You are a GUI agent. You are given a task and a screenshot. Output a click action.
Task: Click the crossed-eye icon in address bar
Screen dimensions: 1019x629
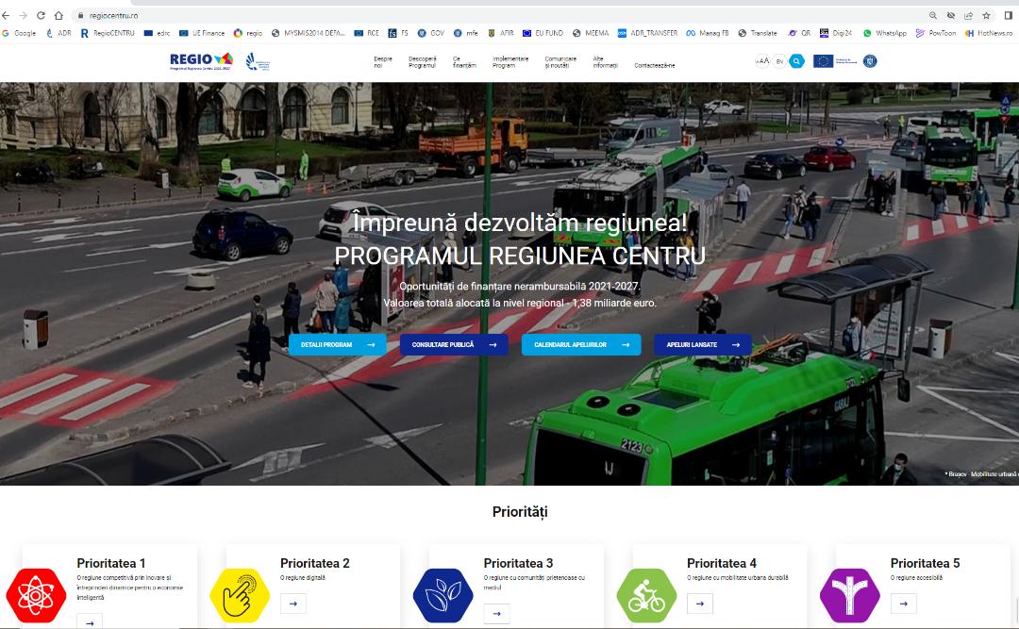pos(951,15)
